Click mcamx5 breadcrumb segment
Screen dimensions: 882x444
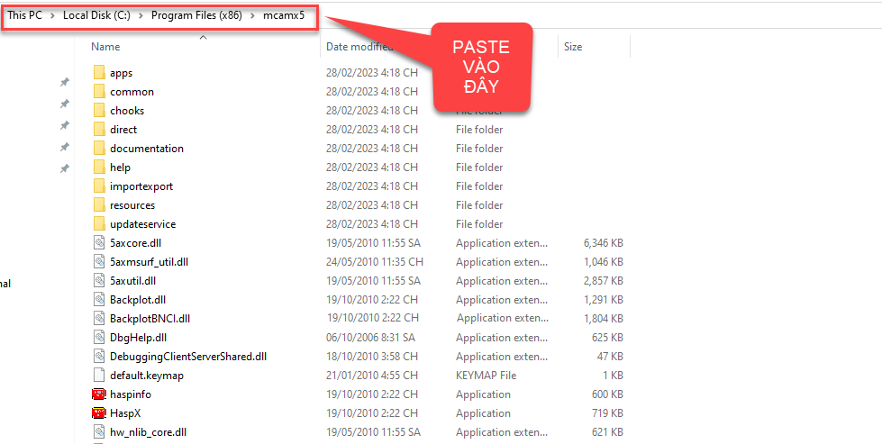284,15
